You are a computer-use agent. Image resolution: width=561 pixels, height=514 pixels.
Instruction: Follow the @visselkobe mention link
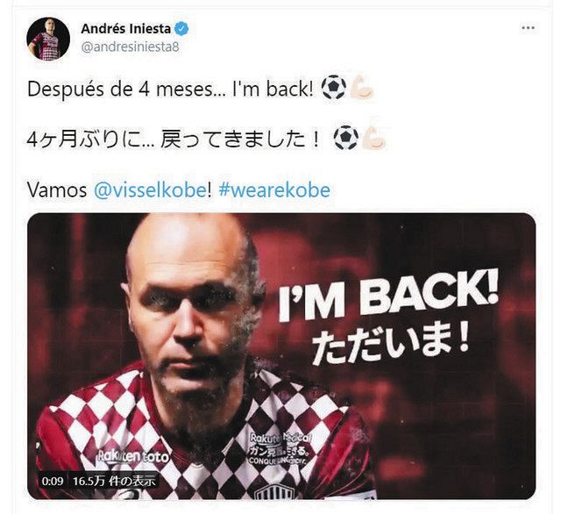click(151, 190)
